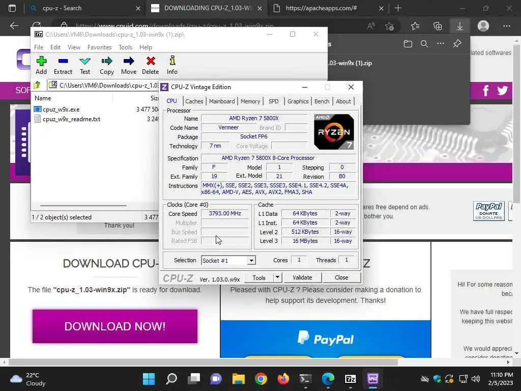
Task: Open Google Chrome from taskbar
Action: 261,379
